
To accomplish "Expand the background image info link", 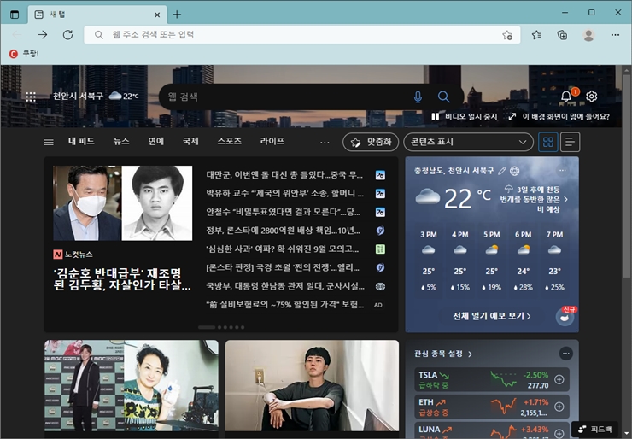I will [559, 116].
